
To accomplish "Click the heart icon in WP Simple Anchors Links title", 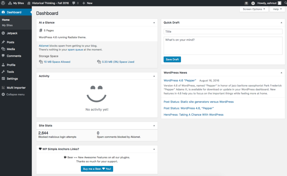I will tap(40, 149).
